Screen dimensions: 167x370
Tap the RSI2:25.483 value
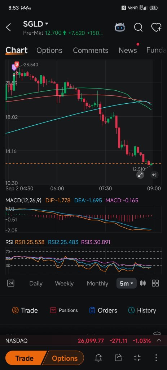coord(63,242)
